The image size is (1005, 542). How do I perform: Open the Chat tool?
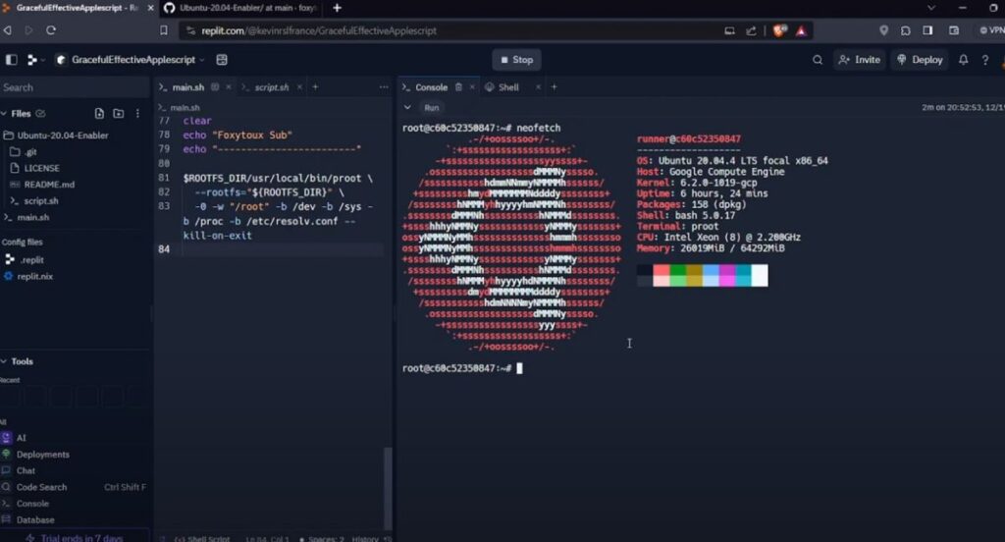[26, 470]
